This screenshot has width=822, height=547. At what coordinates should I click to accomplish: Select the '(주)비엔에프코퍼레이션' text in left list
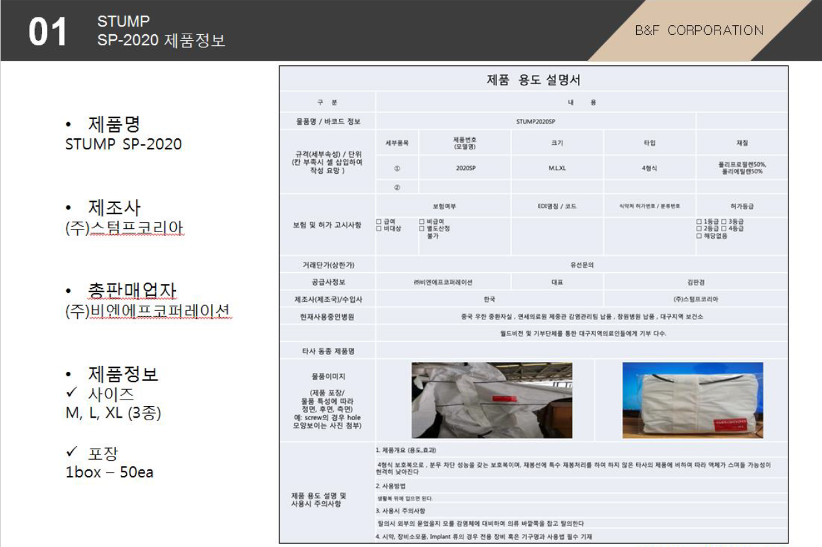point(148,311)
